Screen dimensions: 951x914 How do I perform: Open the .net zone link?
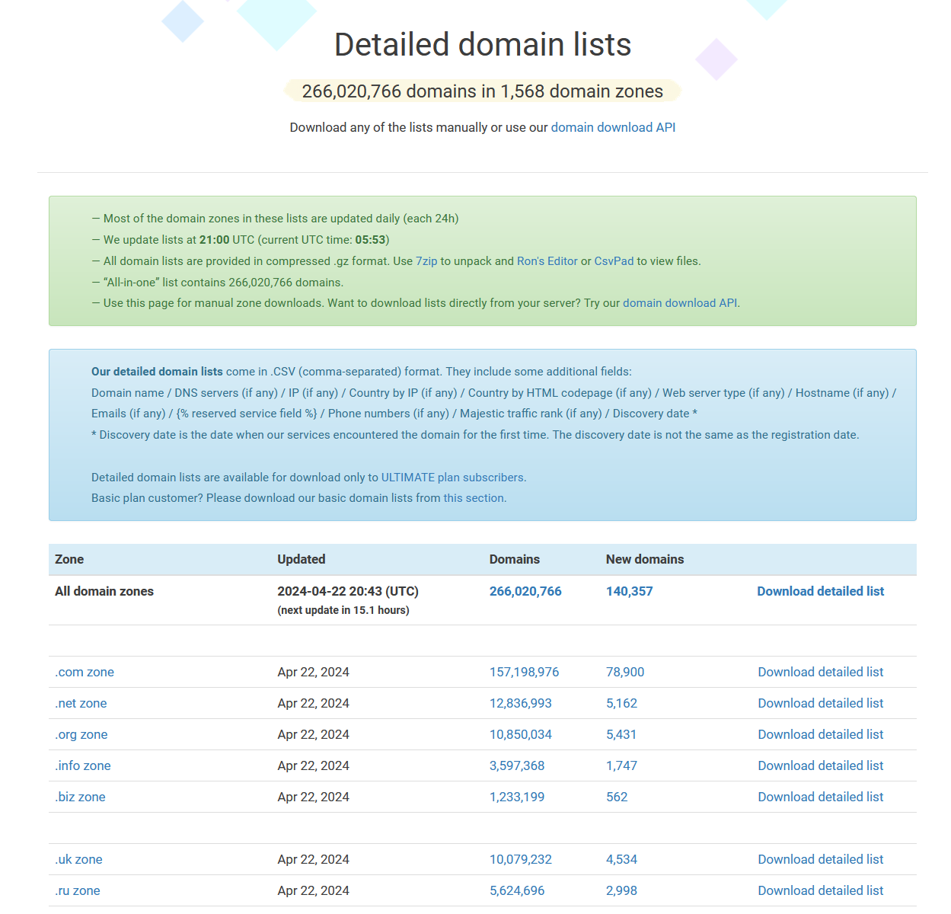tap(81, 703)
